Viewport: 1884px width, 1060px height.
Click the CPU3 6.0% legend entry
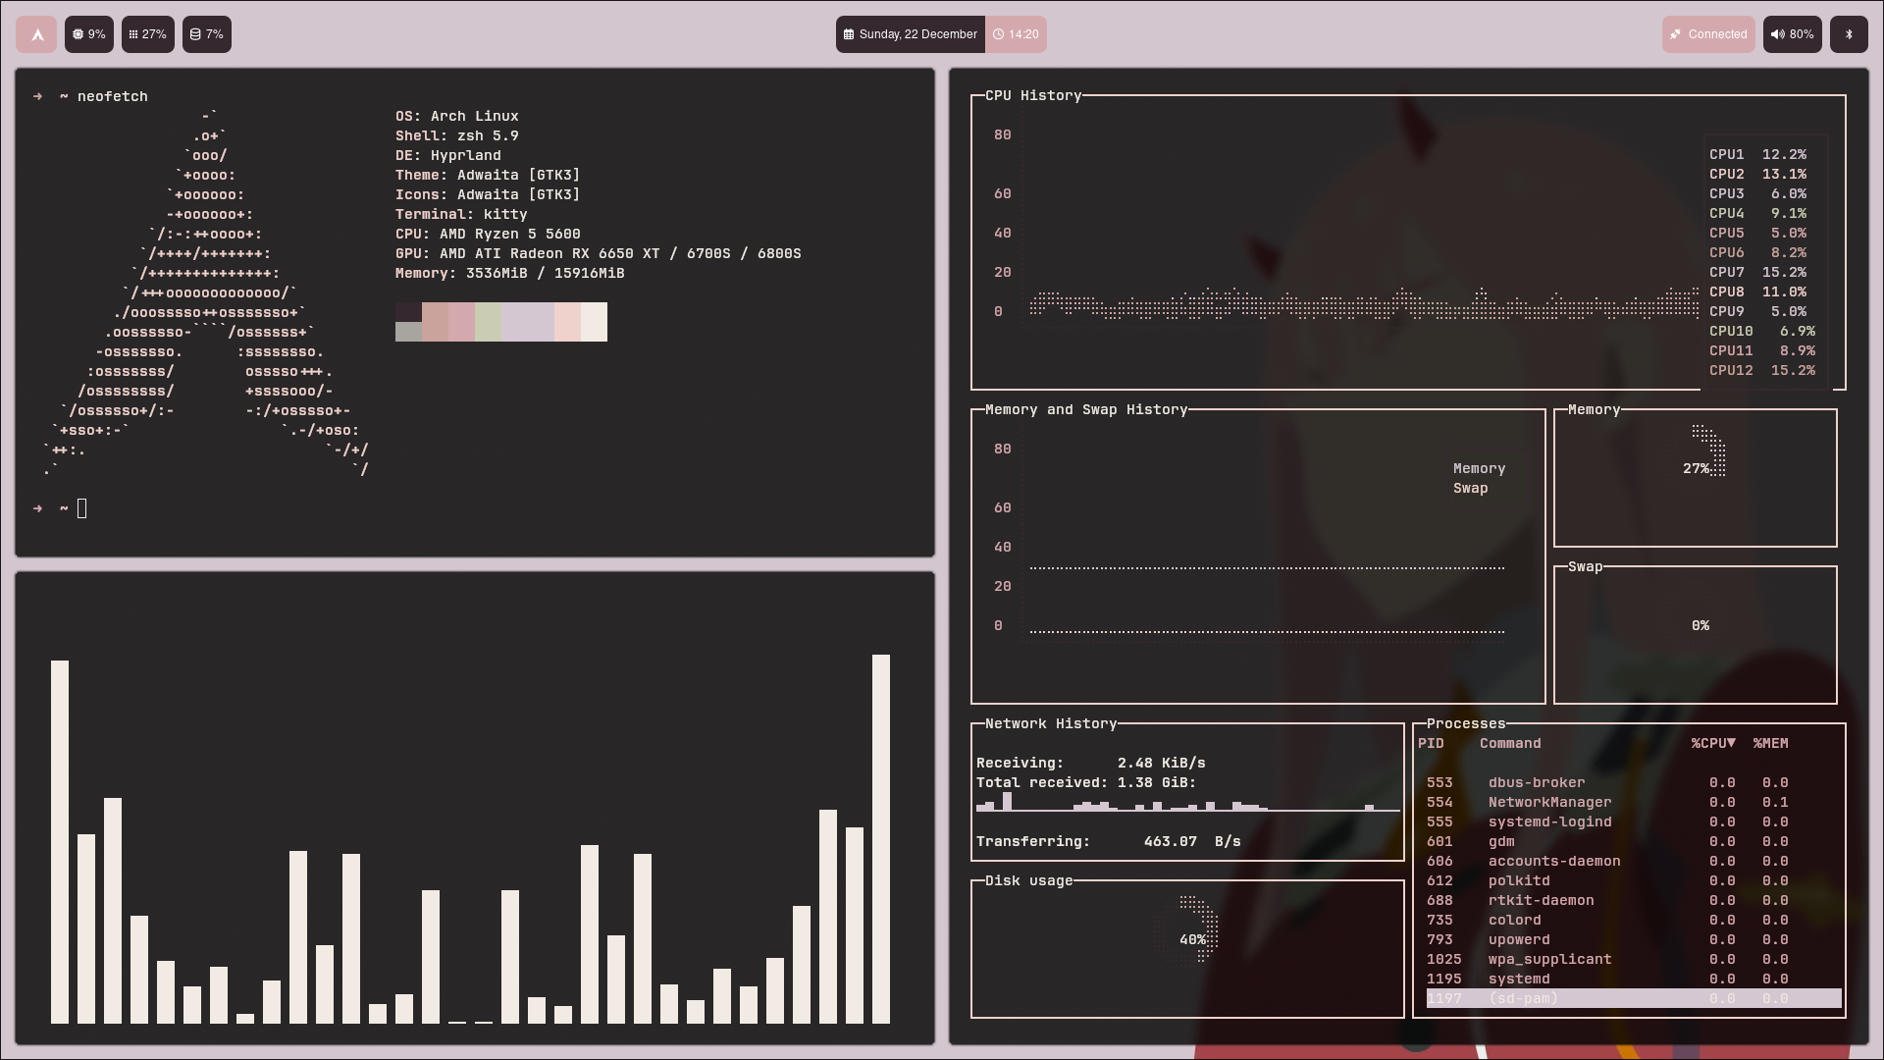point(1757,194)
